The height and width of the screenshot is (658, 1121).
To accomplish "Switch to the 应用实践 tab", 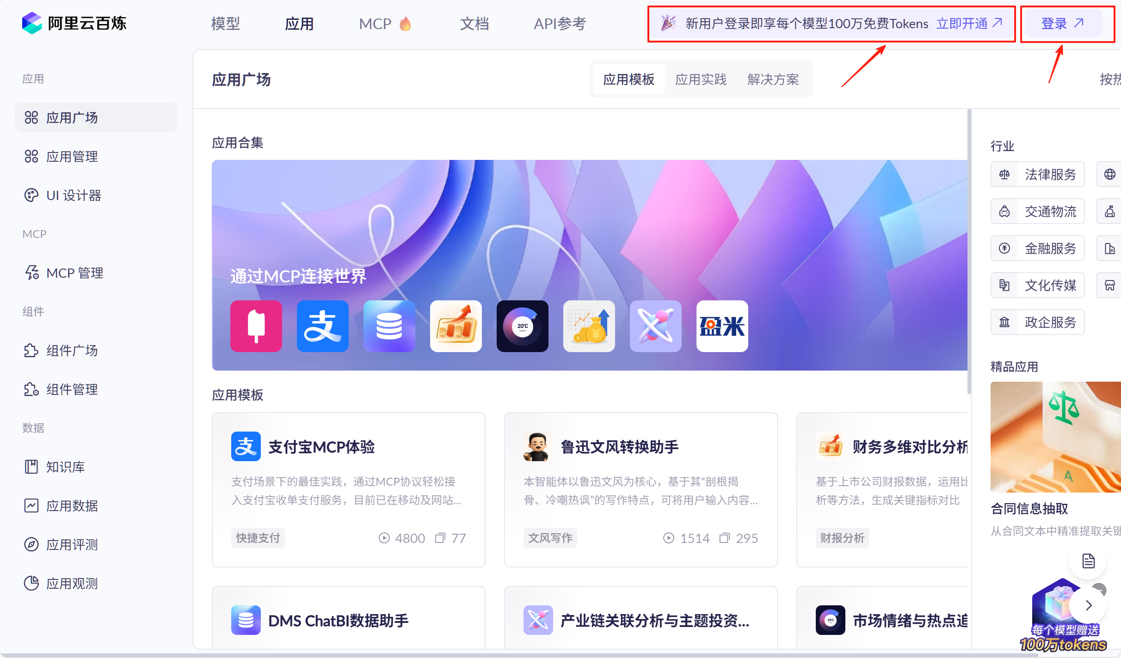I will (x=701, y=79).
